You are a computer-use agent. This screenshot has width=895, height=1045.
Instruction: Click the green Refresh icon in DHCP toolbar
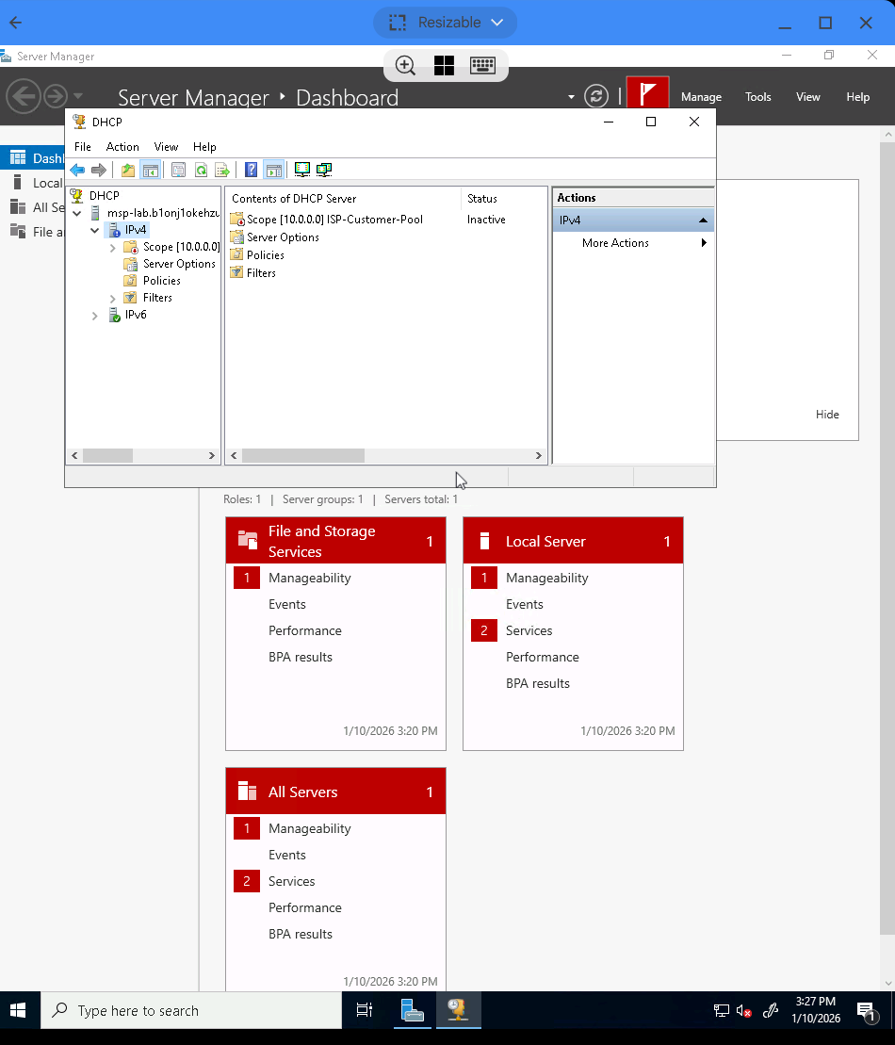coord(201,171)
